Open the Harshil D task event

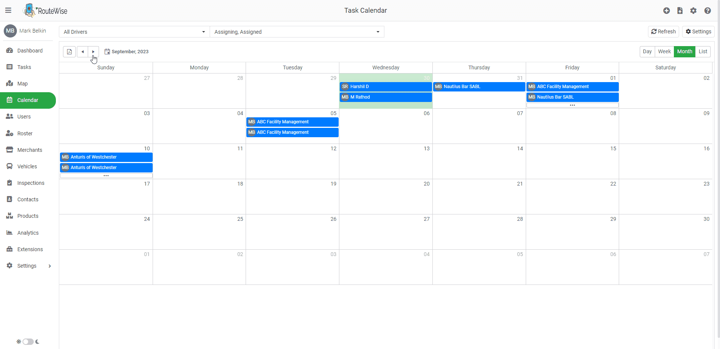point(385,87)
